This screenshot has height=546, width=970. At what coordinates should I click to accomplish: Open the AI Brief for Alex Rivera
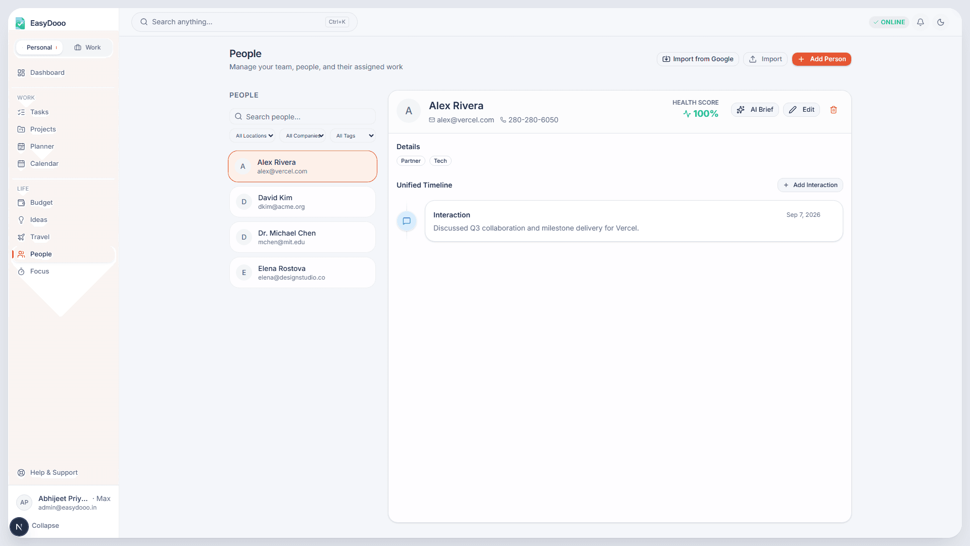pos(755,110)
